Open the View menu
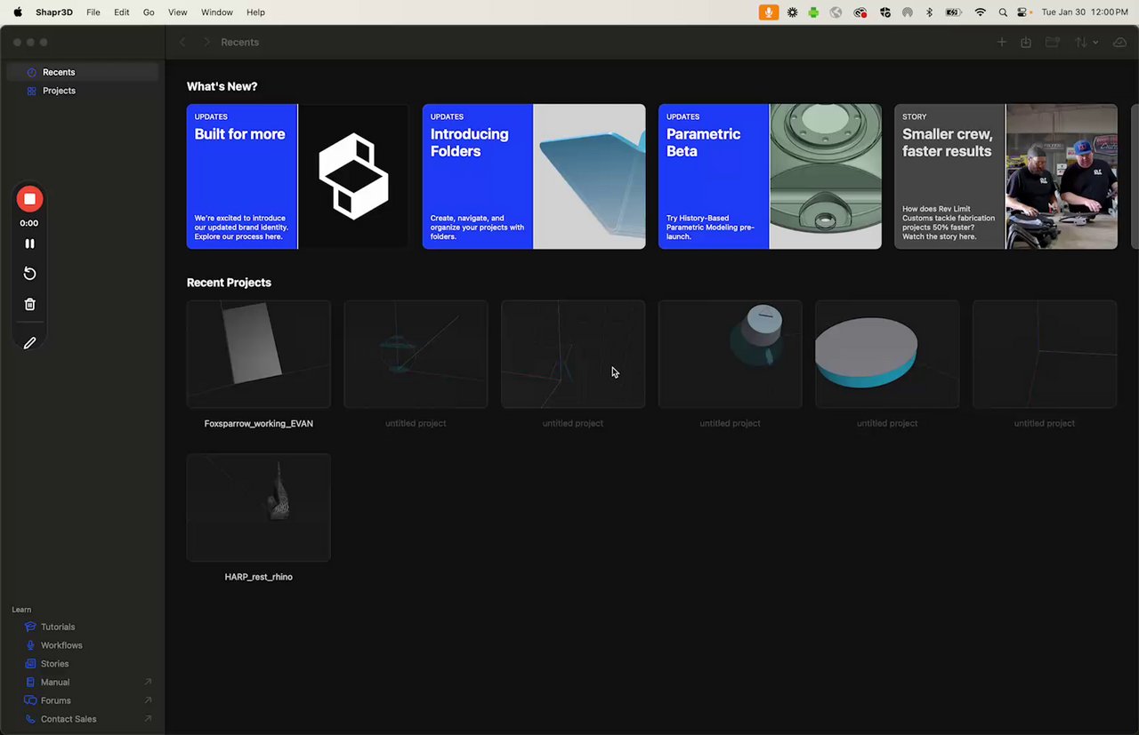 coord(178,12)
